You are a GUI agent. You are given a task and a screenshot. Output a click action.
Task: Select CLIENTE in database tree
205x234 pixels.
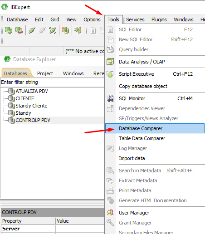point(25,98)
